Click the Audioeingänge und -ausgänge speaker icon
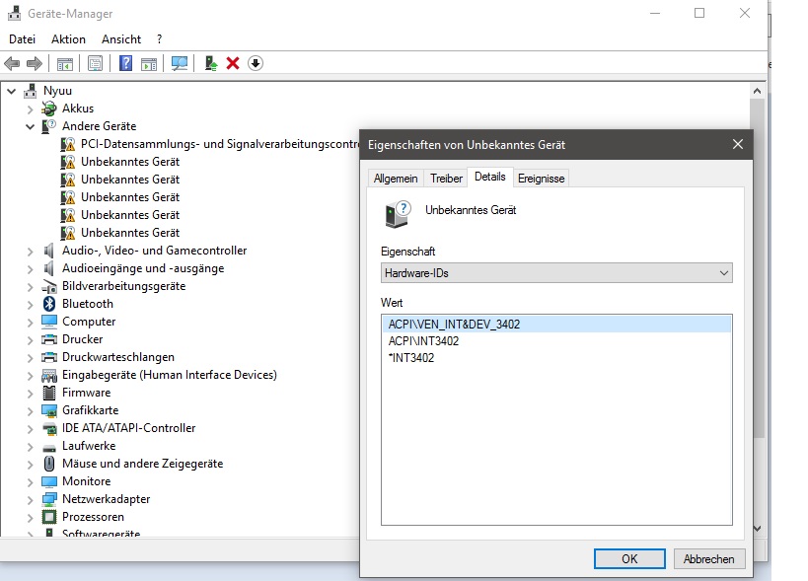This screenshot has width=808, height=581. tap(49, 268)
